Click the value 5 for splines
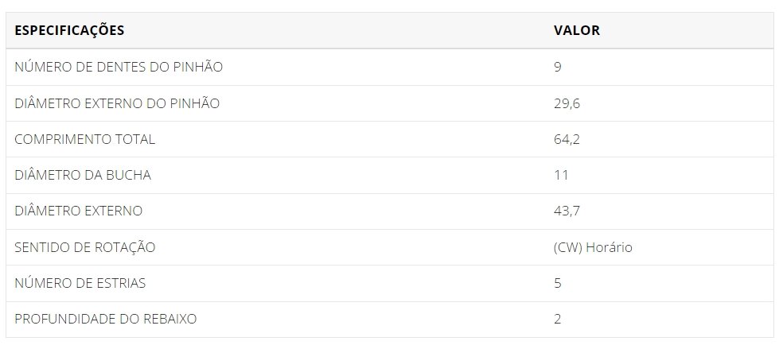 point(558,283)
